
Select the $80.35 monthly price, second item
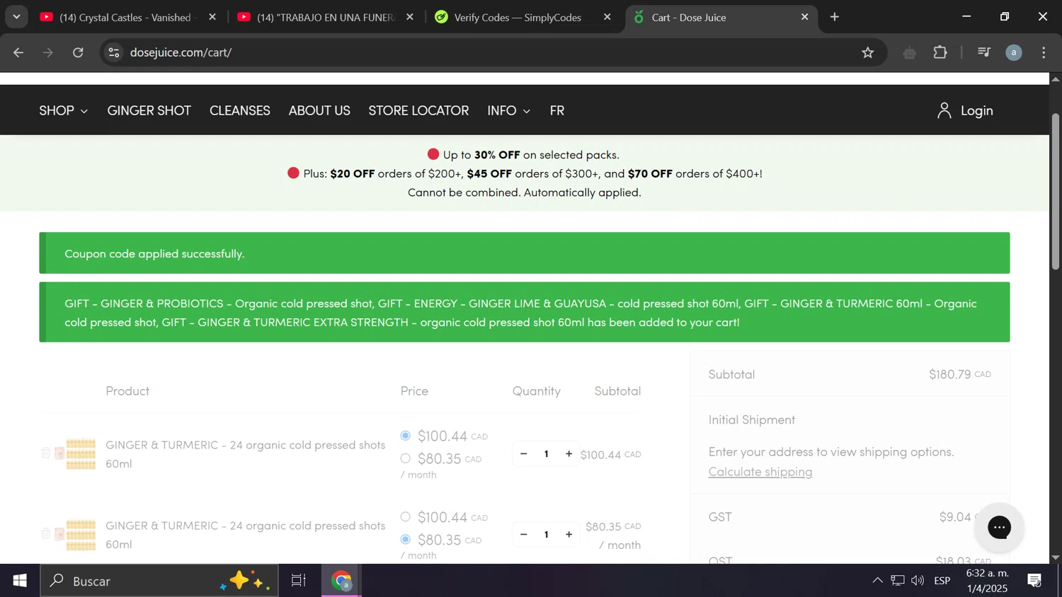tap(405, 539)
